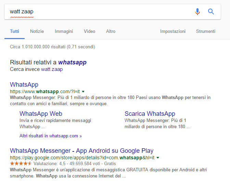Click the green https://www.whatsapp.com/?l=it URL

click(45, 91)
